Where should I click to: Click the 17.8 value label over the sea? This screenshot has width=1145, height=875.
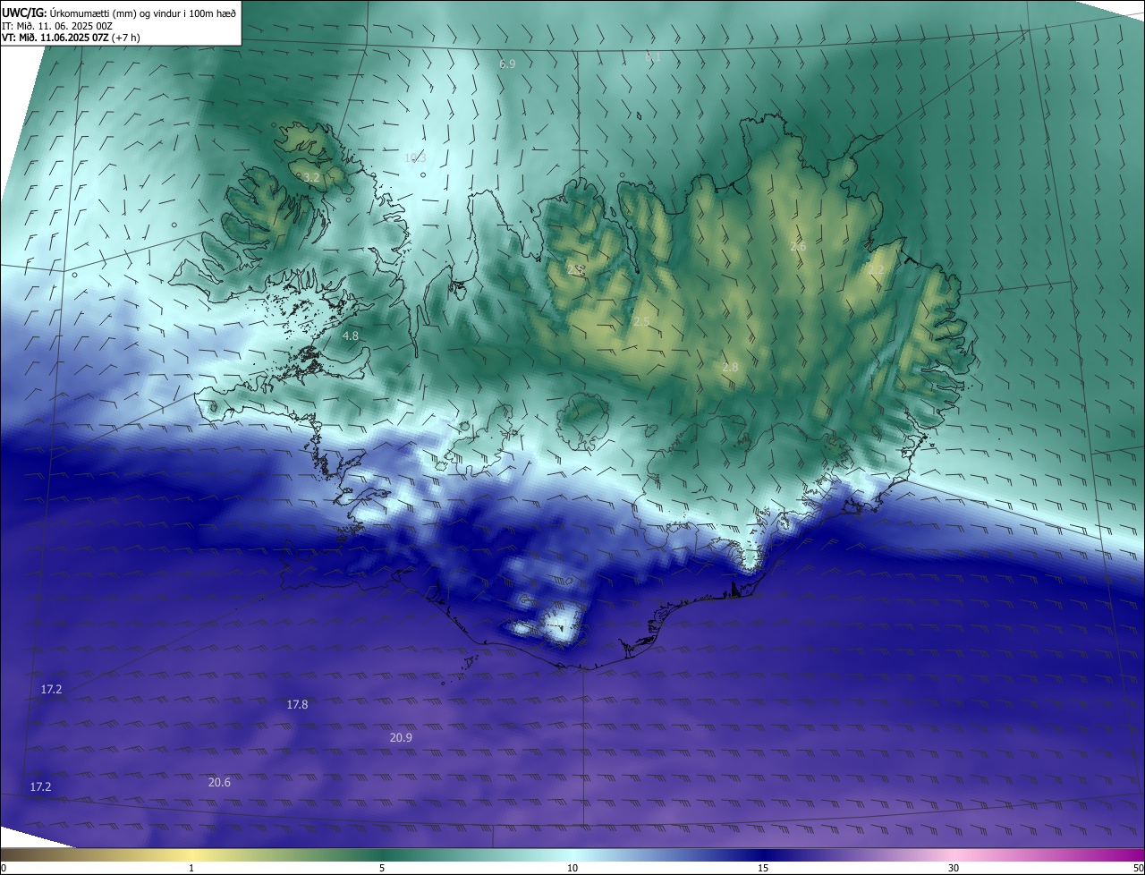point(297,705)
